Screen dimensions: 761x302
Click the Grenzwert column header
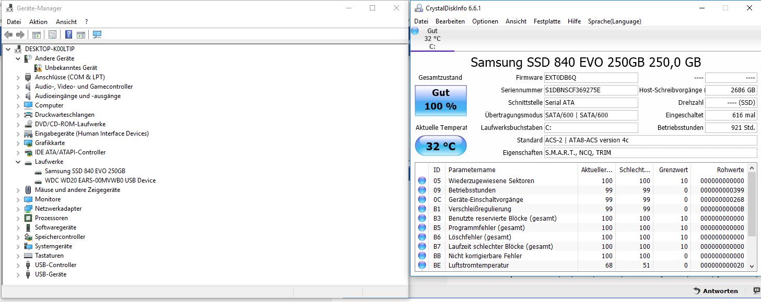(x=672, y=170)
